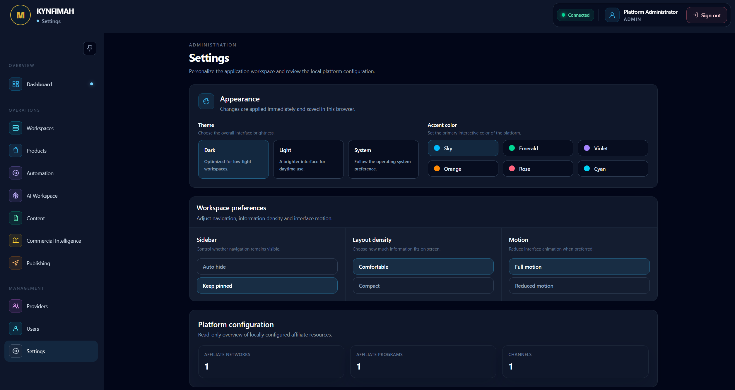Click the Content document icon
This screenshot has width=735, height=390.
[x=16, y=218]
